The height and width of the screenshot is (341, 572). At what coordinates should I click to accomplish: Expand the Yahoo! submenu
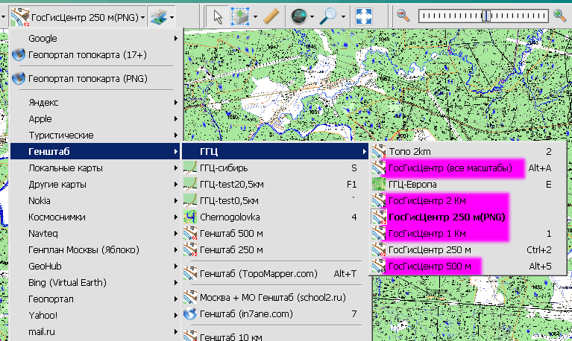(x=95, y=316)
